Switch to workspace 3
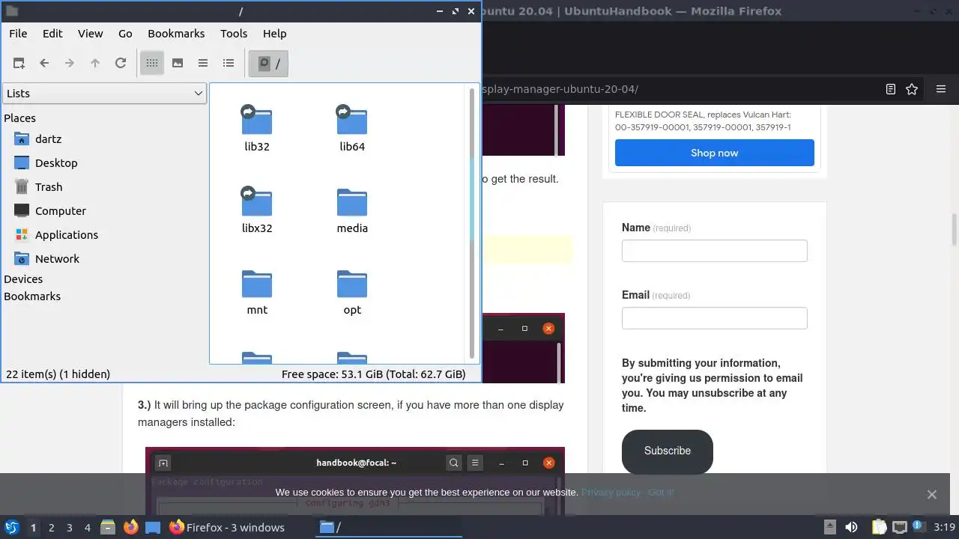This screenshot has height=539, width=959. pyautogui.click(x=69, y=528)
